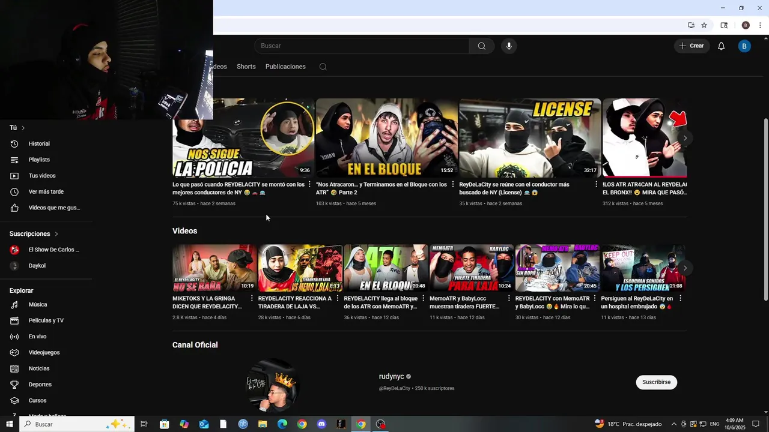Image resolution: width=769 pixels, height=432 pixels.
Task: Show hidden system tray icons
Action: tap(673, 424)
